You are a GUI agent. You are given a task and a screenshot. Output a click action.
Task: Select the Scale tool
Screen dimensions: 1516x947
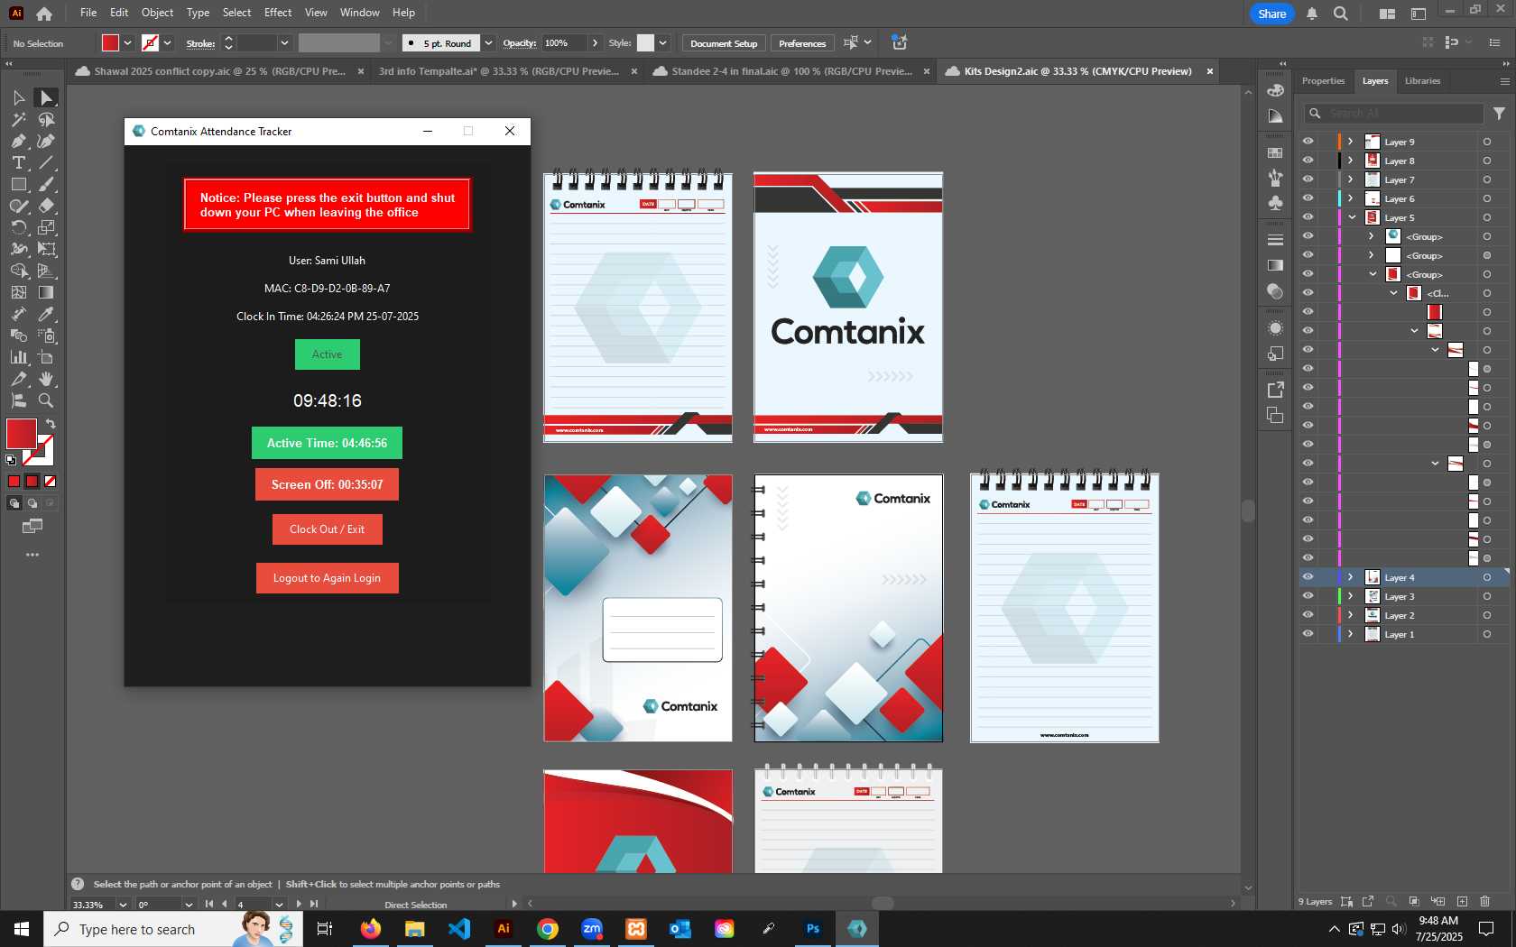tap(46, 227)
